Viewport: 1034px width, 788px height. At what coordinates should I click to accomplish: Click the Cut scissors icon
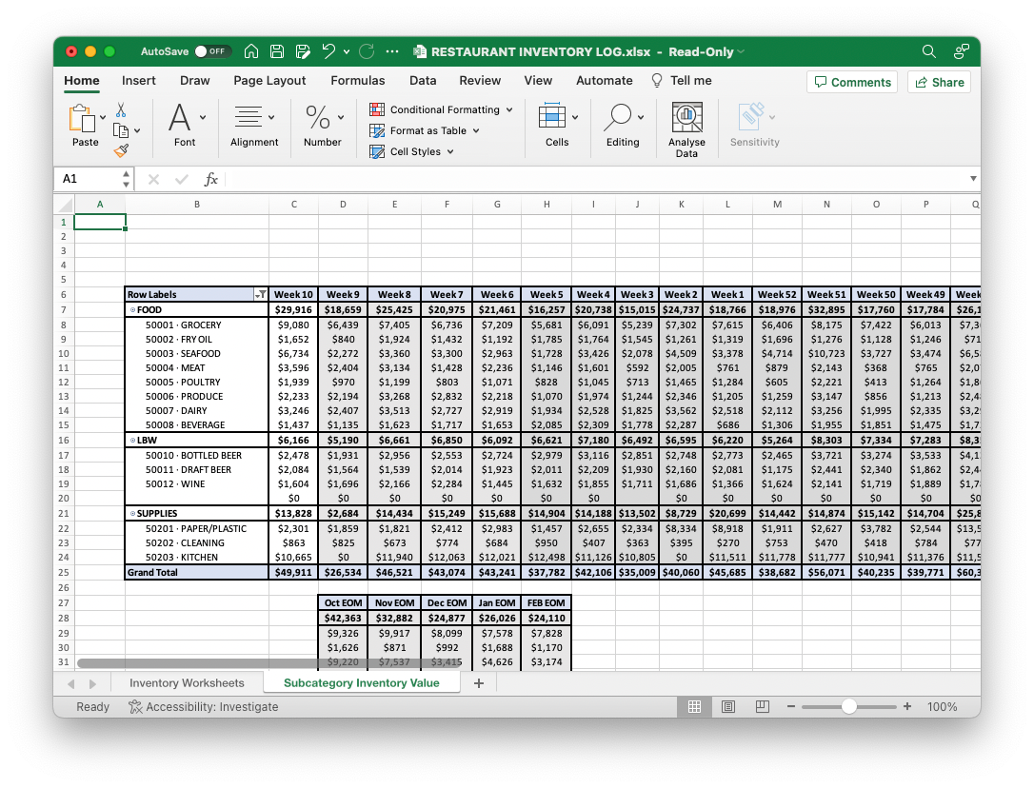(121, 110)
